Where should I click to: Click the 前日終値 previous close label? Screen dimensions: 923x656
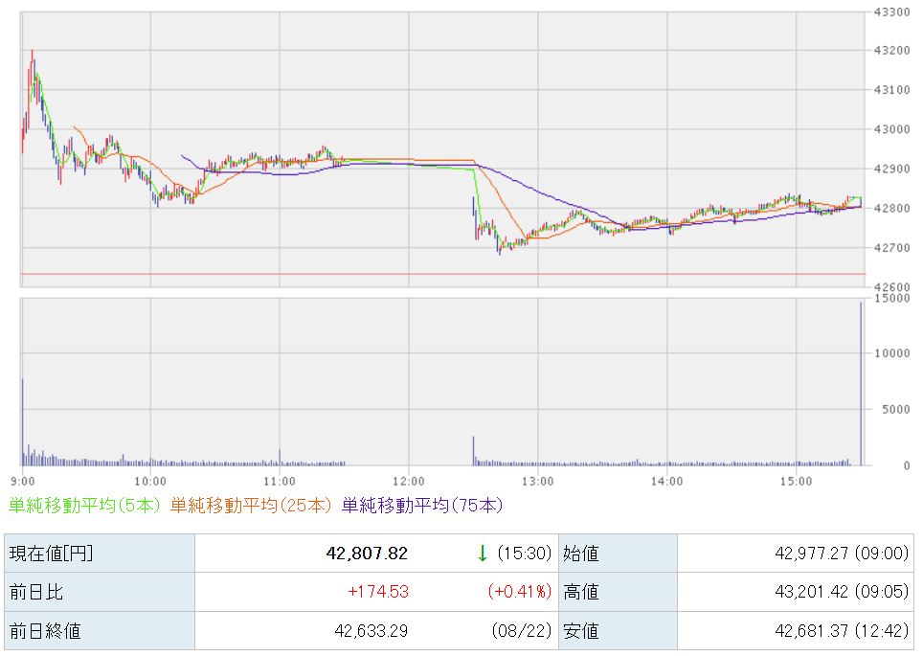pyautogui.click(x=45, y=631)
